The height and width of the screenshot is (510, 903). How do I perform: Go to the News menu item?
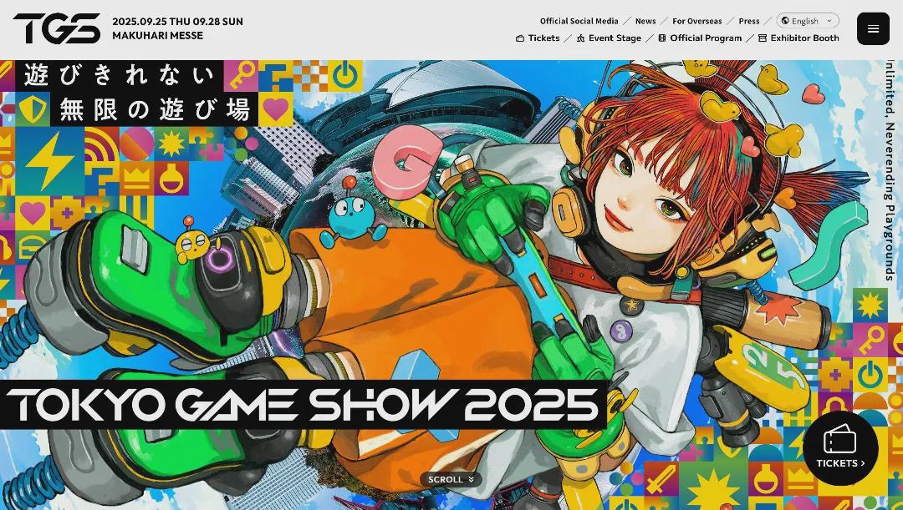point(645,21)
